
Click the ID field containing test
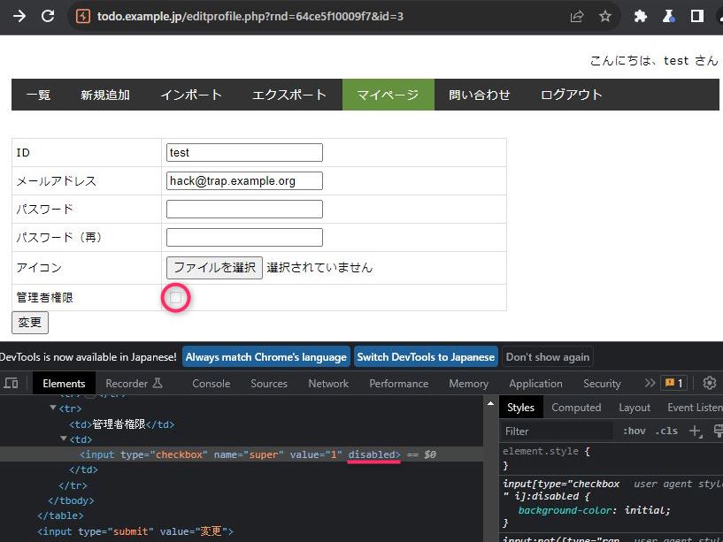click(244, 153)
